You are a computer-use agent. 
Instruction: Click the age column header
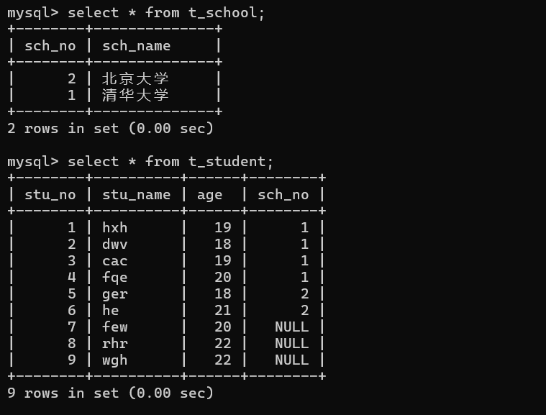point(209,196)
